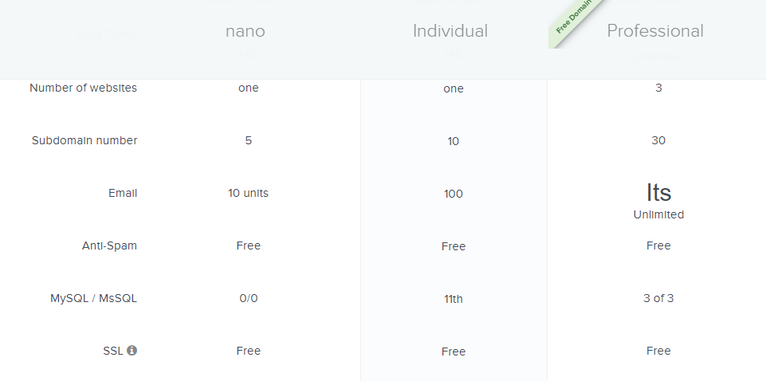Click the Number of websites label
Image resolution: width=766 pixels, height=381 pixels.
click(x=83, y=88)
